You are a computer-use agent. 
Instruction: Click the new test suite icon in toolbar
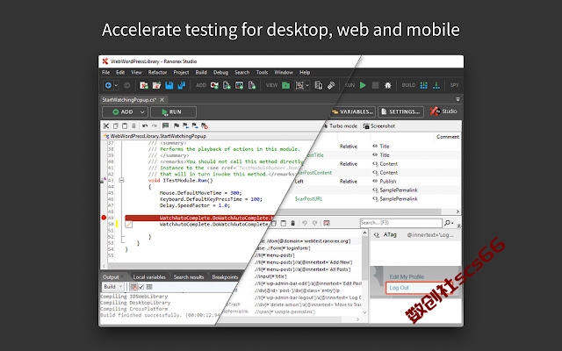point(144,85)
